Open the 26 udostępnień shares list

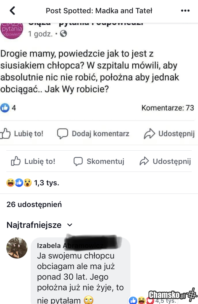point(34,204)
